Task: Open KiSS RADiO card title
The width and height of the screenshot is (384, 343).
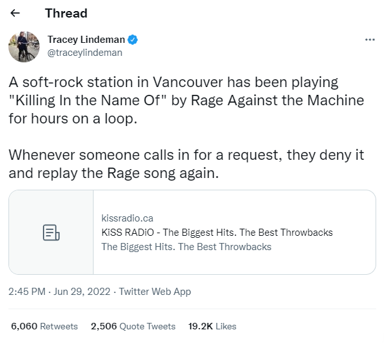Action: tap(217, 233)
